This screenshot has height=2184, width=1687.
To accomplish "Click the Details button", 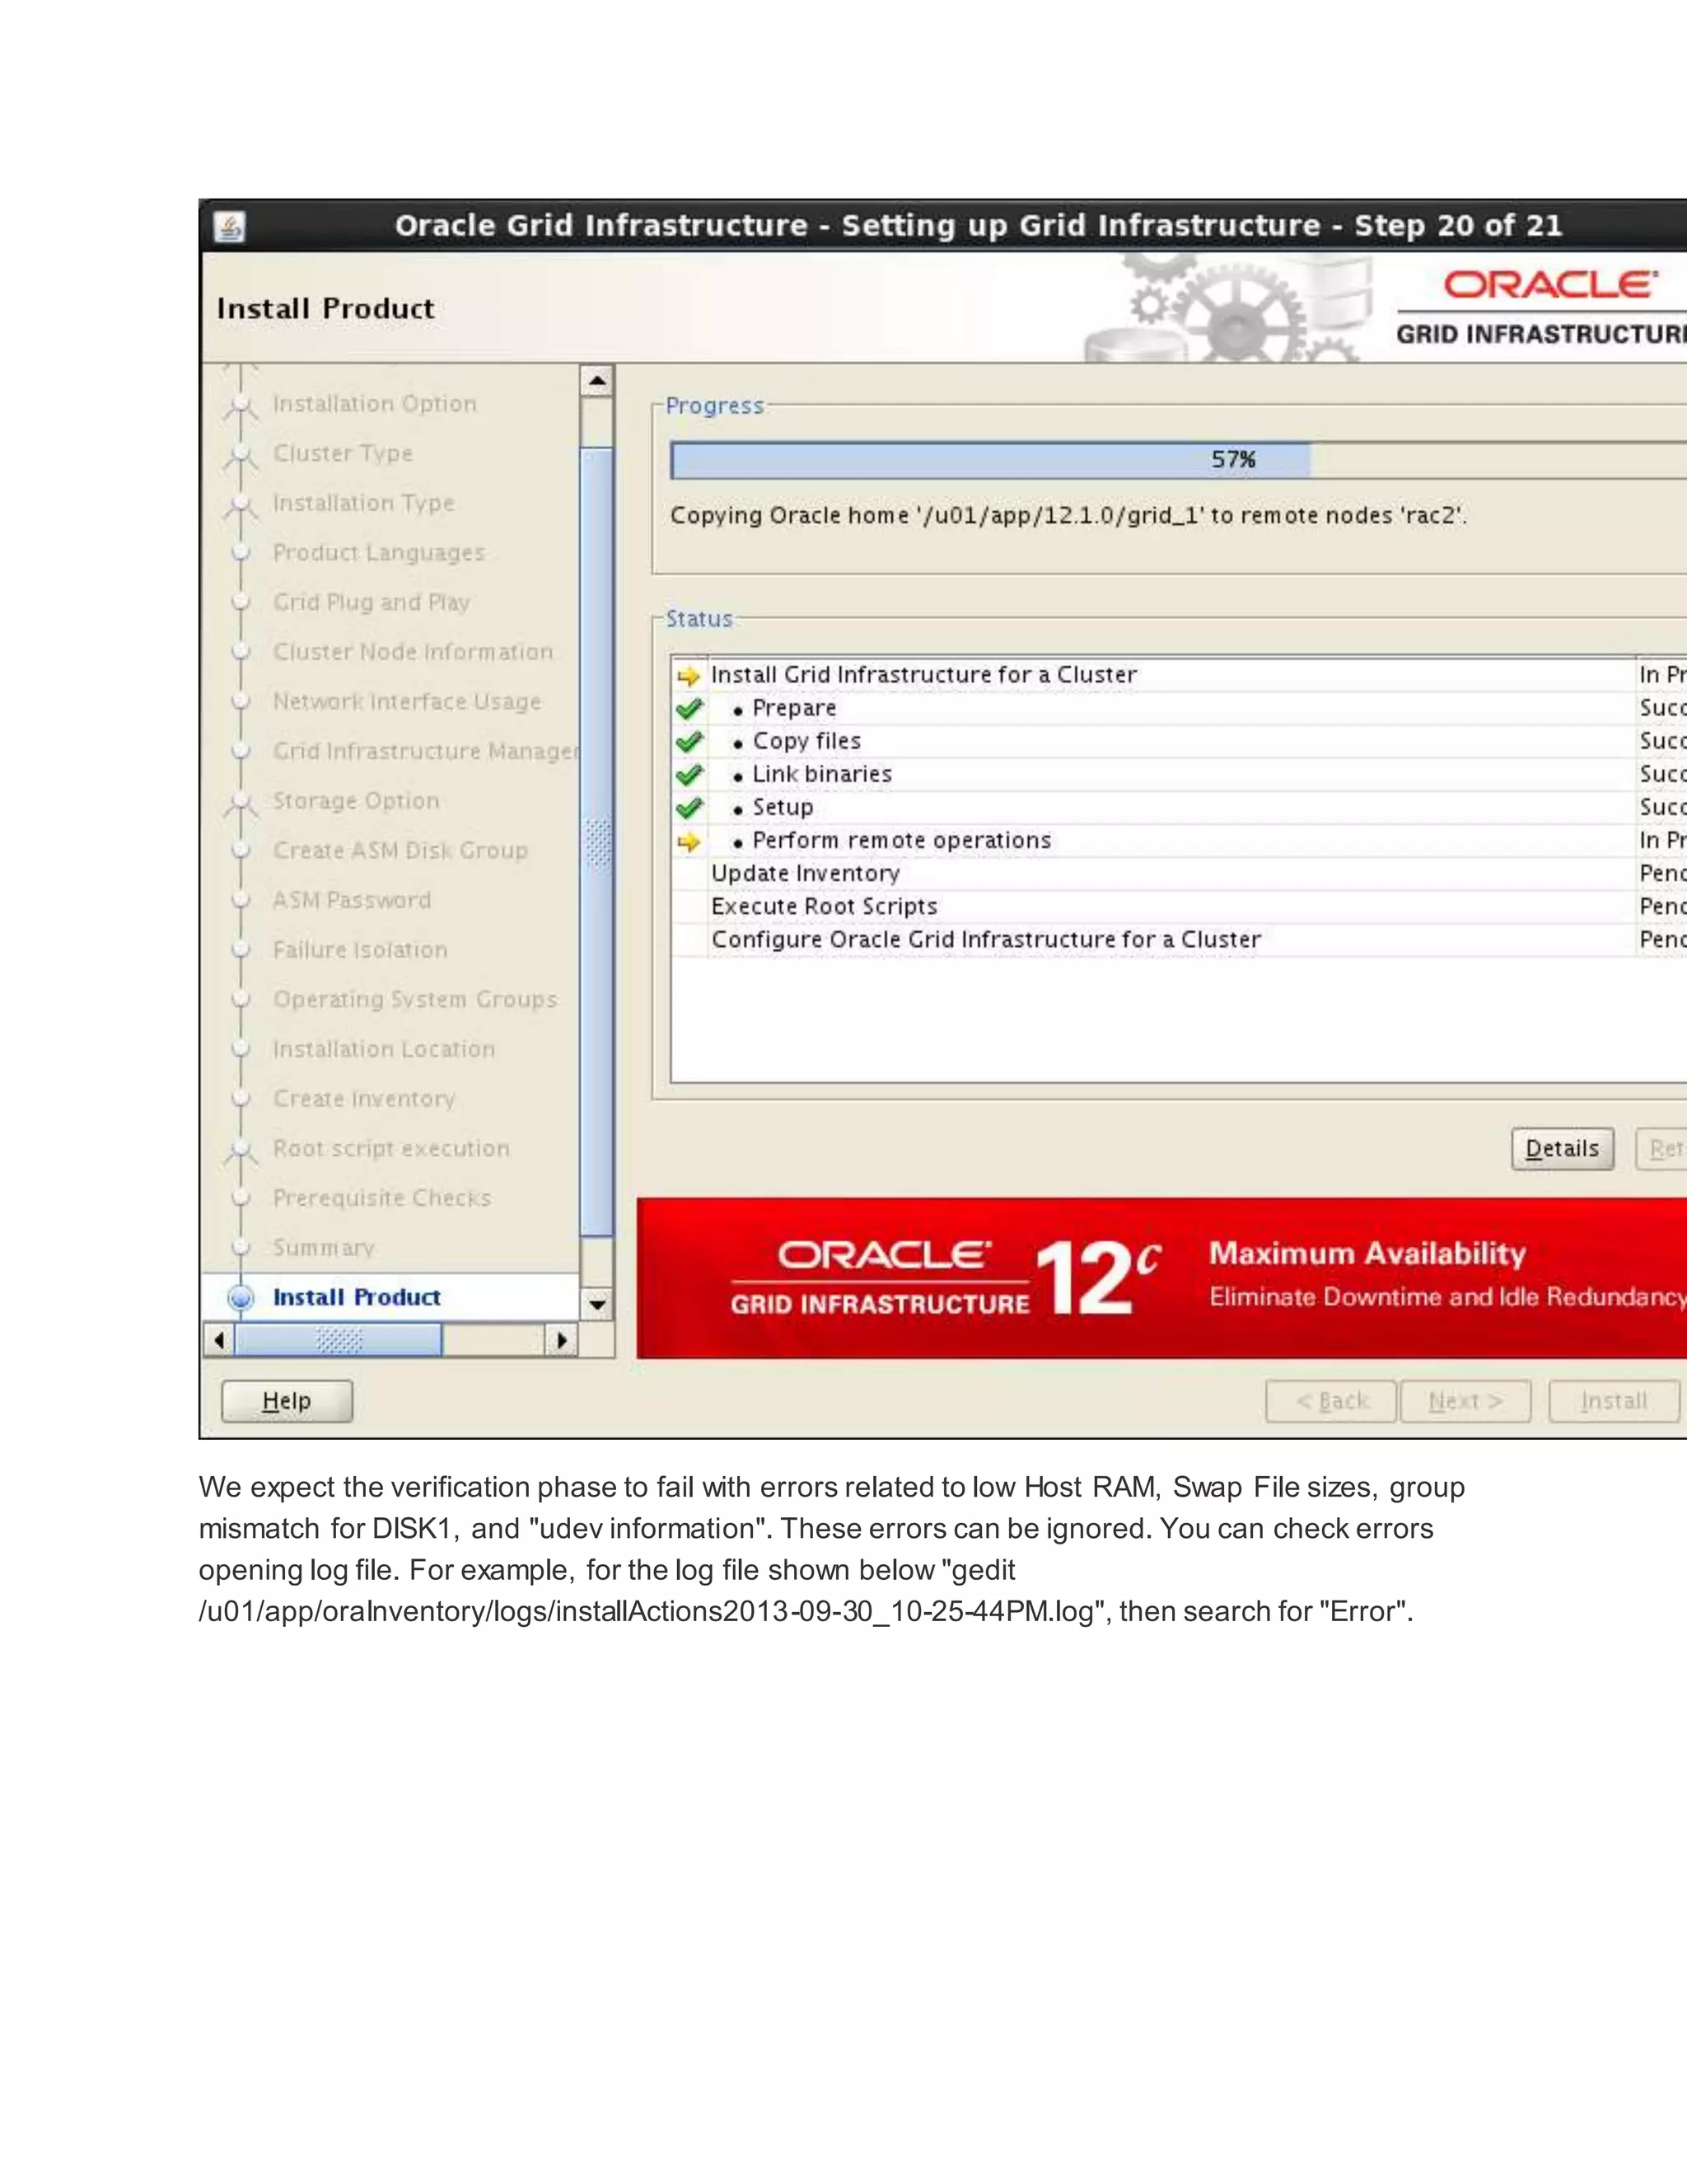I will click(1562, 1149).
